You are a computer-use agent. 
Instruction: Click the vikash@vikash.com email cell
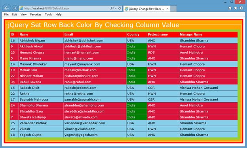click(95, 129)
